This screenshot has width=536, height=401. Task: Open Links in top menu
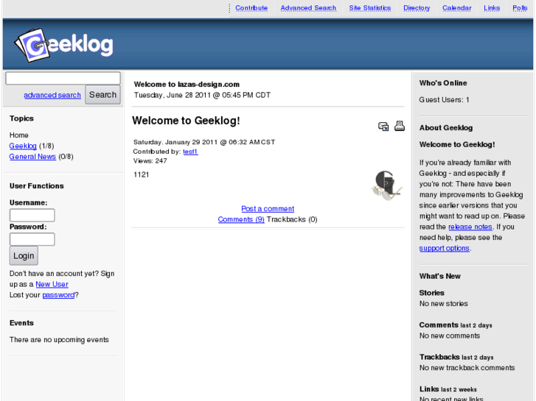coord(492,8)
